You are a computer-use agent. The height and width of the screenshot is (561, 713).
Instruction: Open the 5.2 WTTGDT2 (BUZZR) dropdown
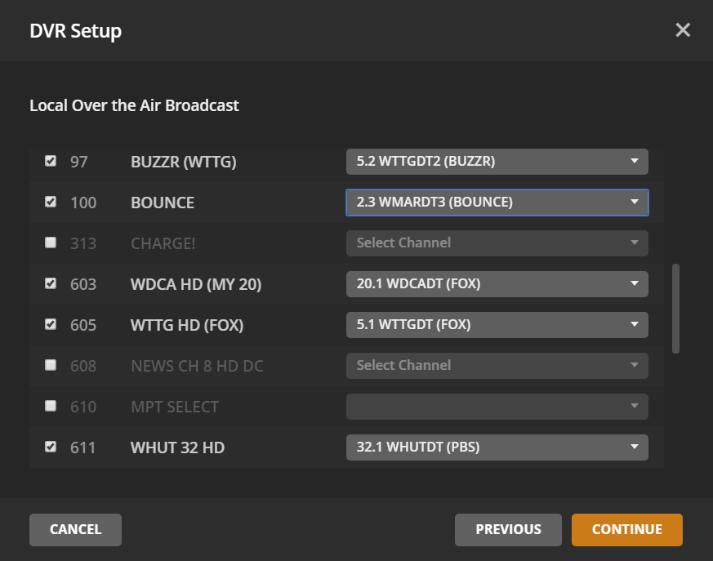pos(497,162)
